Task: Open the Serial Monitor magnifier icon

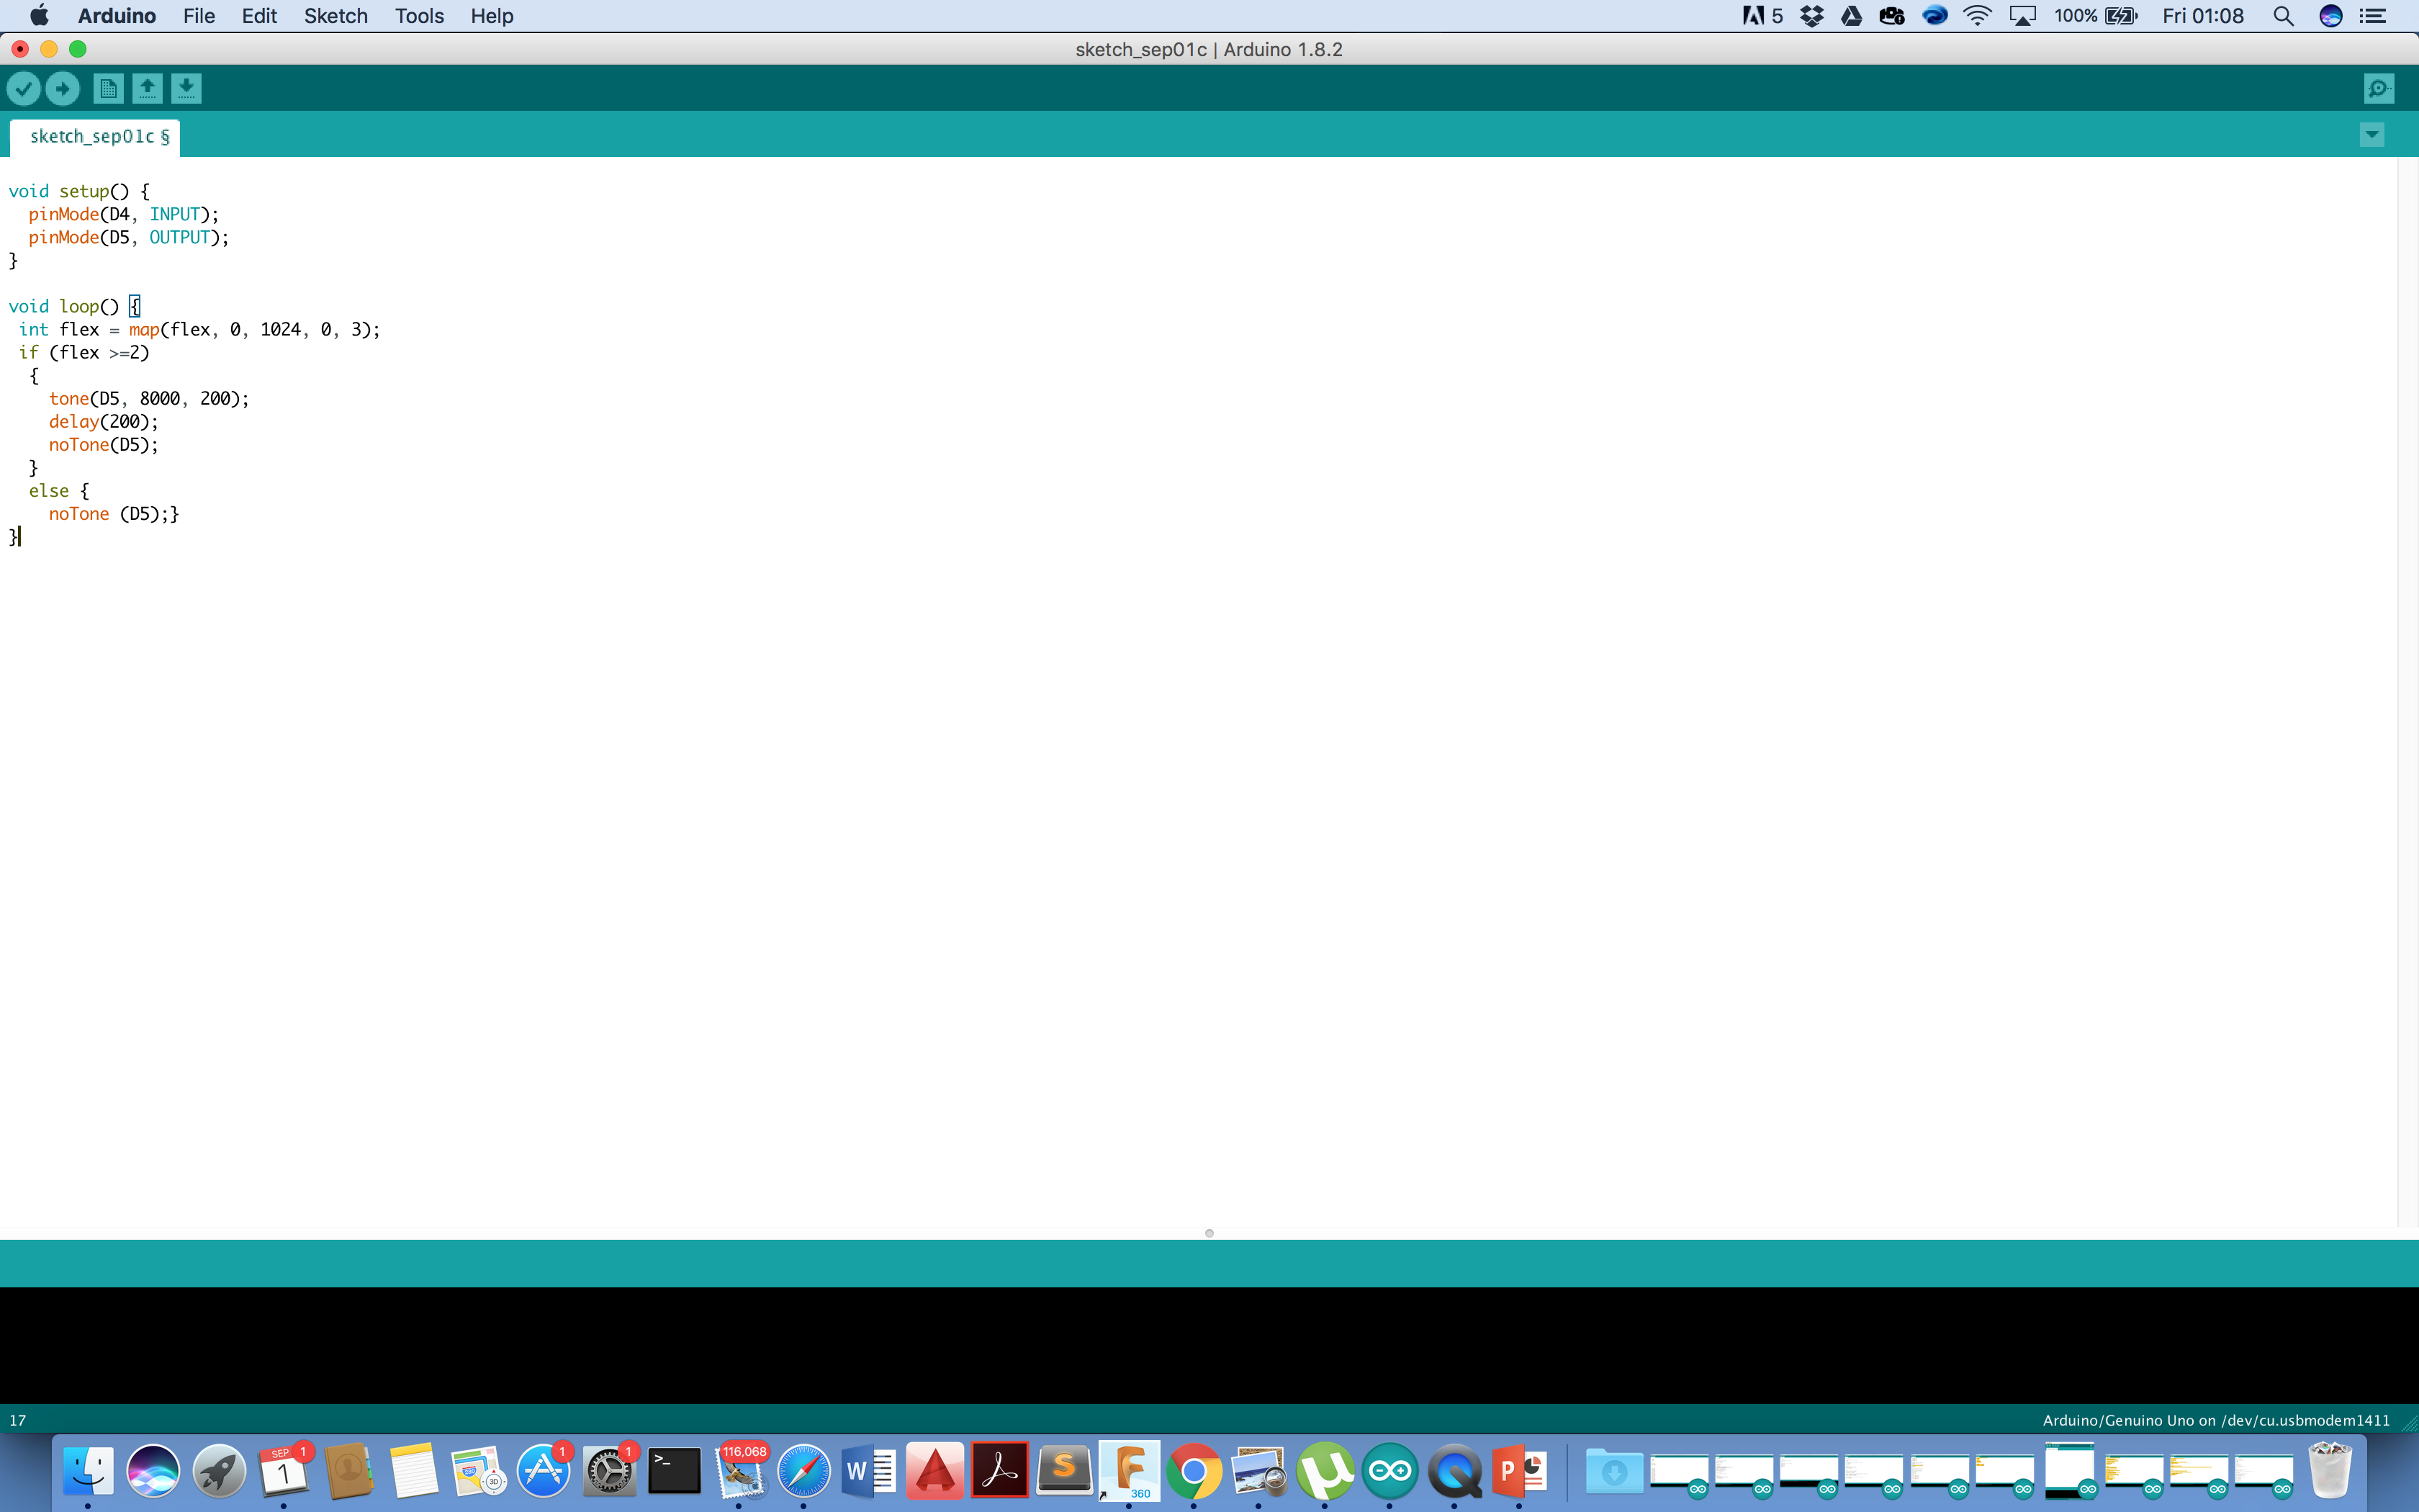Action: pos(2379,89)
